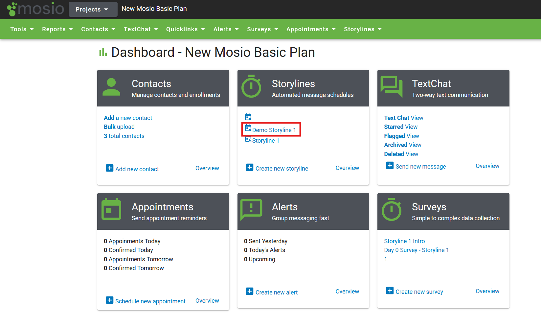The height and width of the screenshot is (328, 541).
Task: Open Deleted View link
Action: tap(401, 154)
